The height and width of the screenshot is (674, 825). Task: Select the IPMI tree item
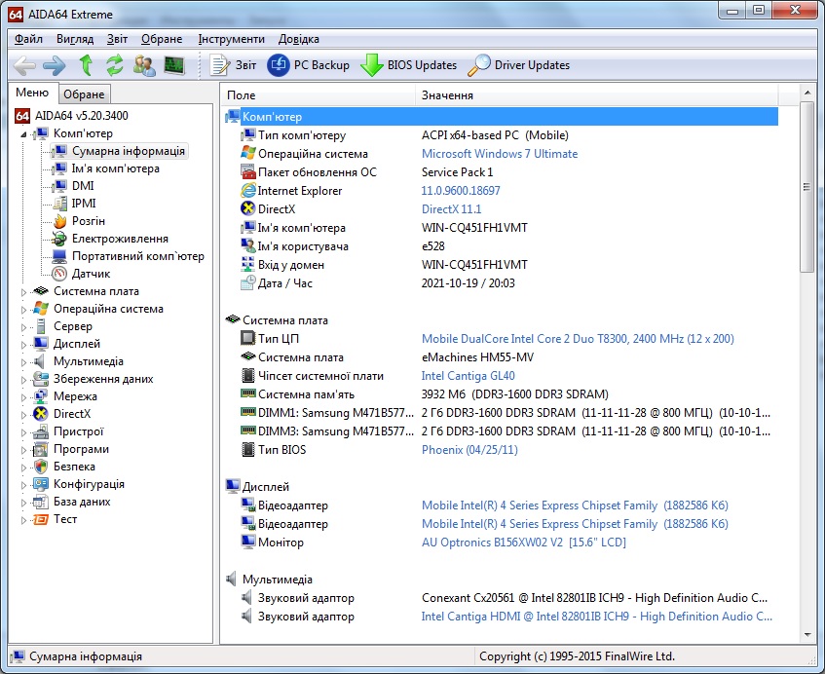click(x=84, y=204)
